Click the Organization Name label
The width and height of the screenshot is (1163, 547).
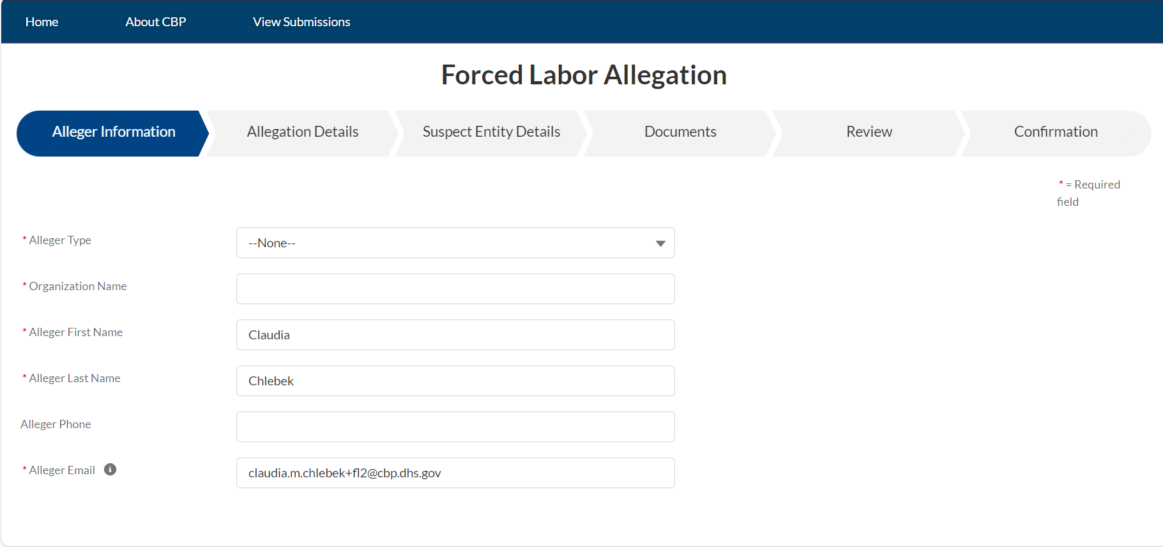[x=78, y=286]
